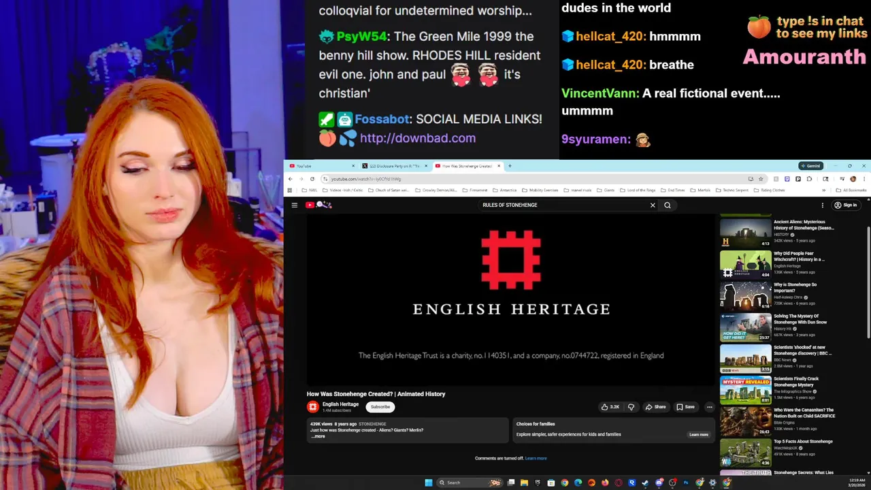Open Firefox from the taskbar
This screenshot has height=490, width=871.
[605, 483]
